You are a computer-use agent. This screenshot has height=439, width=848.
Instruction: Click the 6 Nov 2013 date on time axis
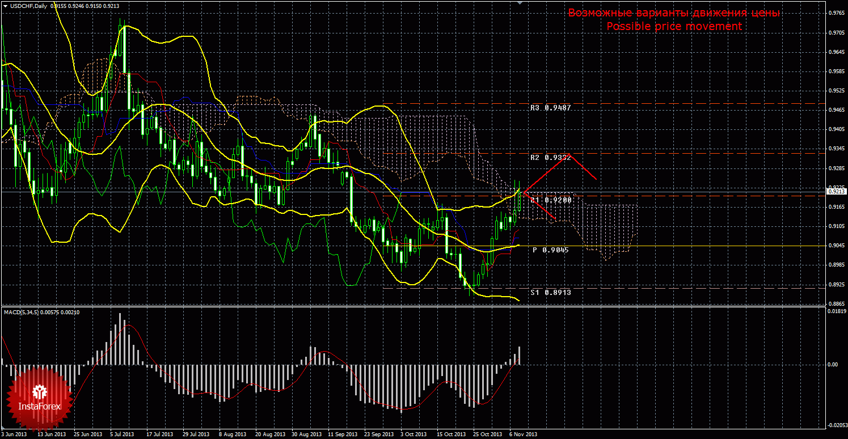(x=523, y=434)
